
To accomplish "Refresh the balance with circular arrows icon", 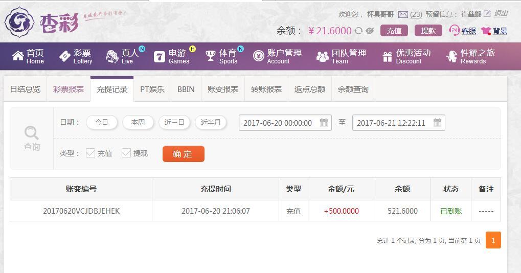I will click(358, 31).
